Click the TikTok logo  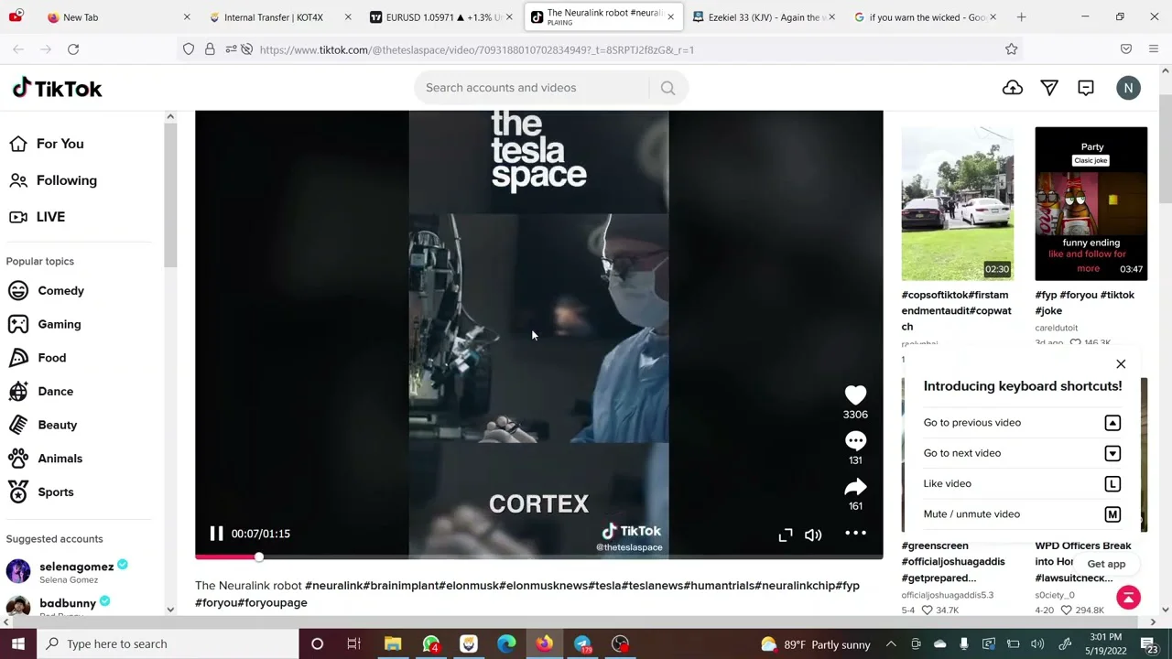point(57,88)
